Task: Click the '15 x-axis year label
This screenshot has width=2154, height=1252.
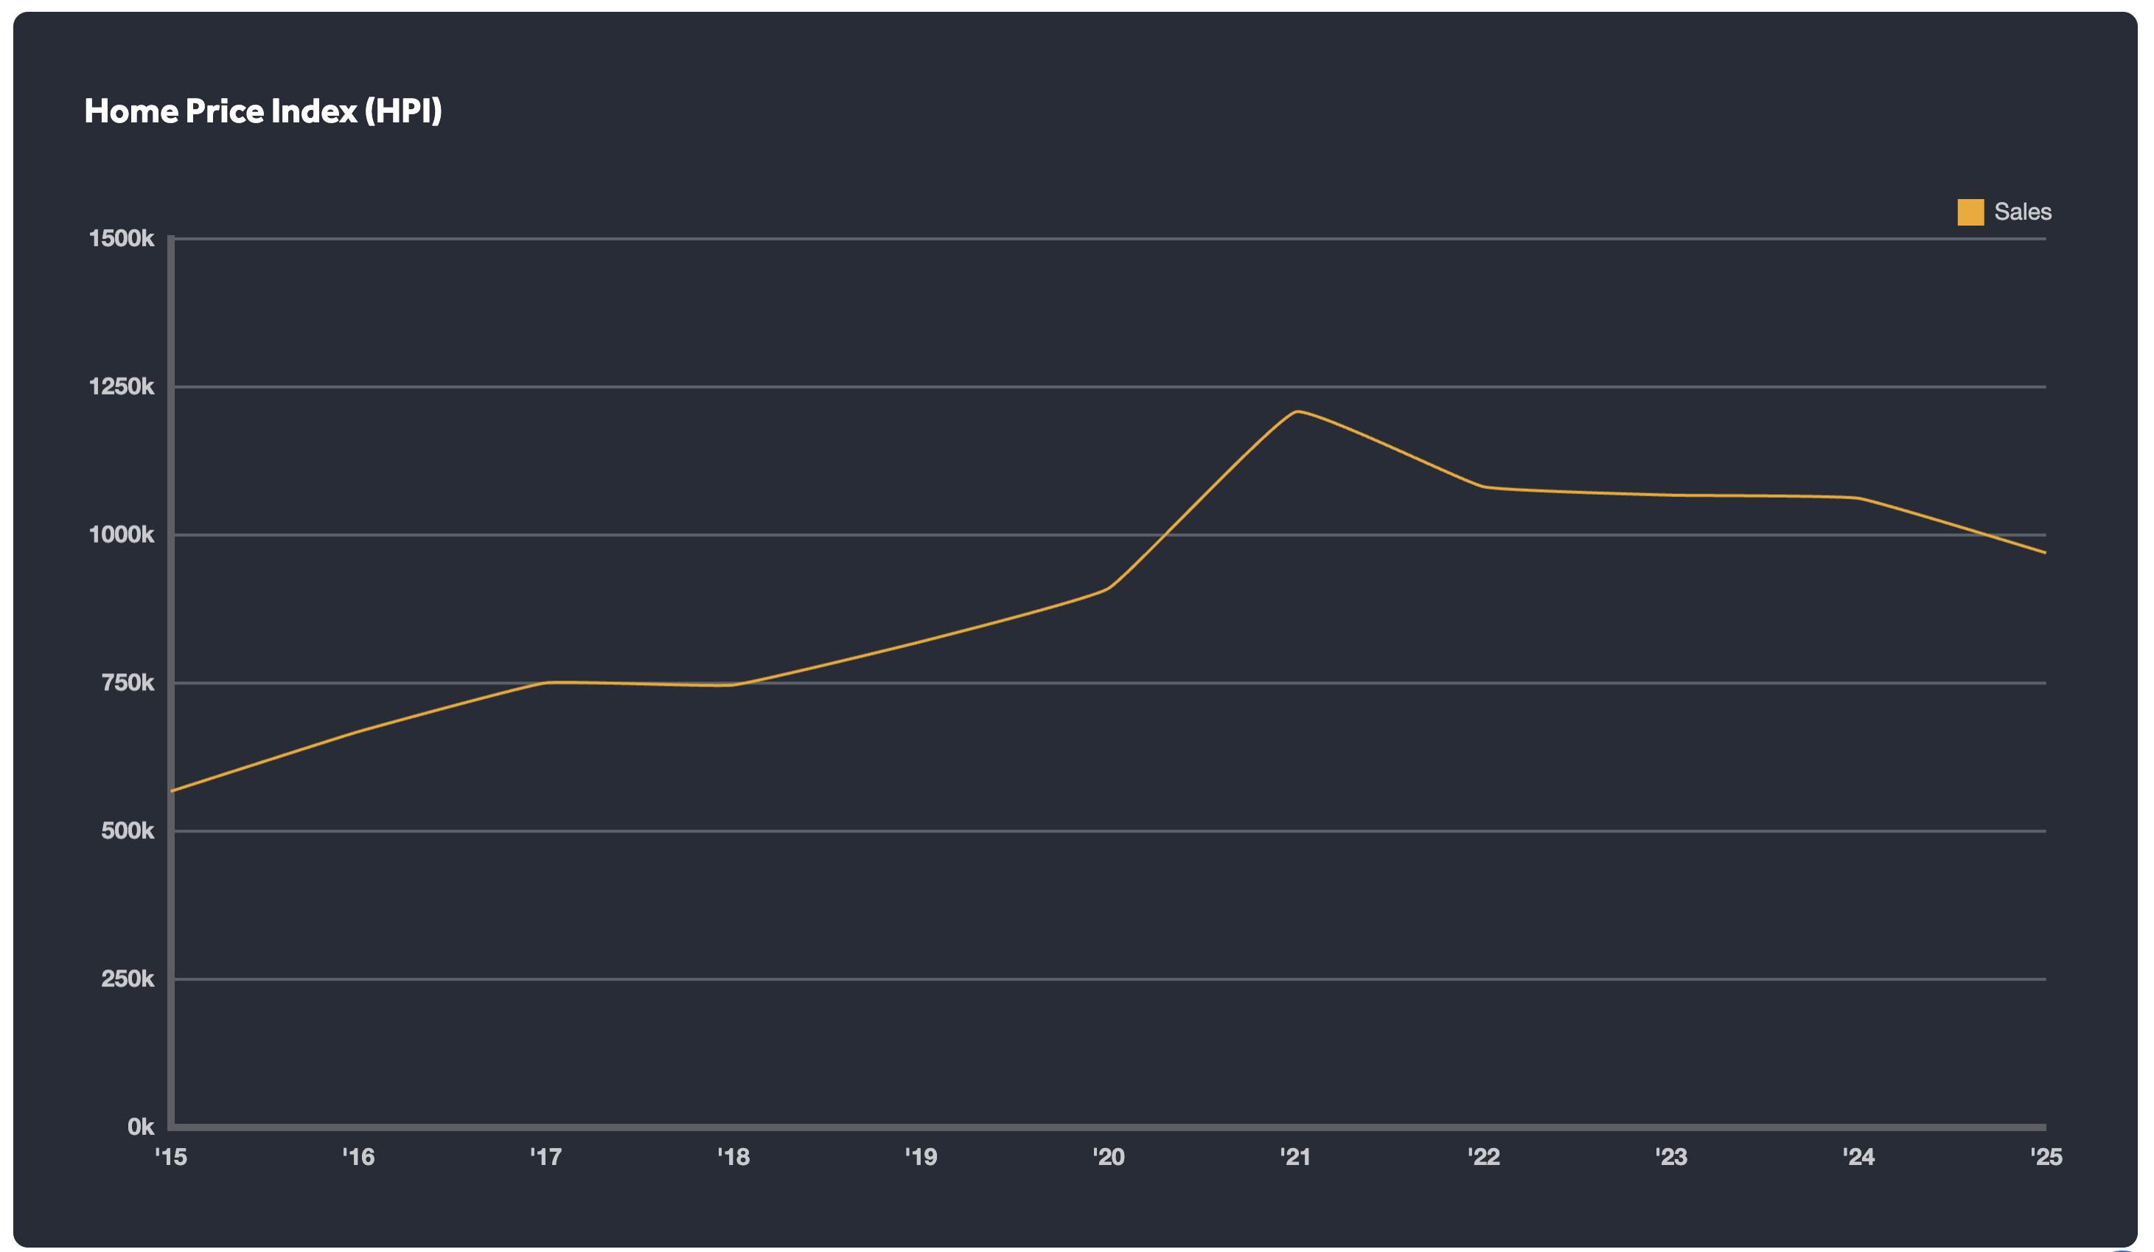Action: [171, 1157]
